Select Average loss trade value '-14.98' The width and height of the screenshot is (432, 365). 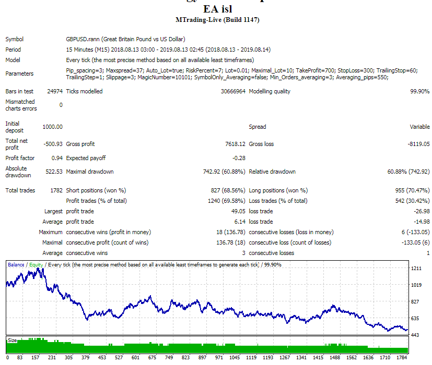click(x=422, y=222)
